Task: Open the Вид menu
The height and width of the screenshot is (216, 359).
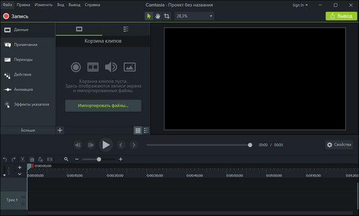Action: (x=60, y=5)
